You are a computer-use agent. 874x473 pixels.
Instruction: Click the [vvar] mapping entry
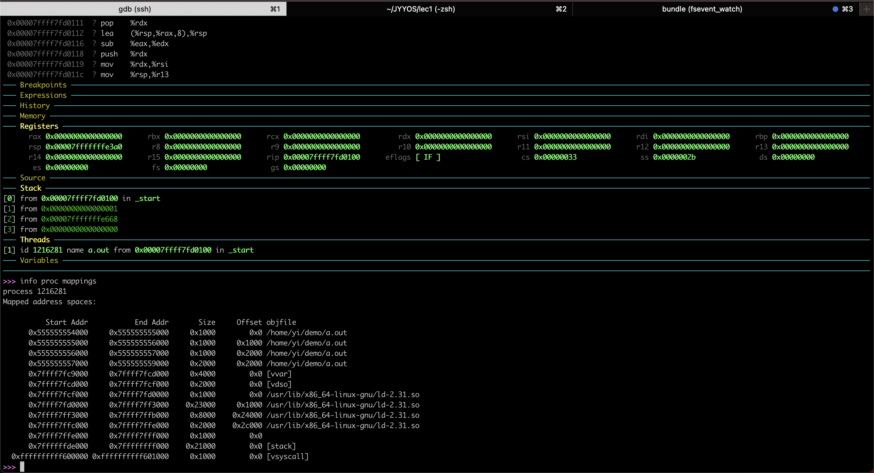160,374
